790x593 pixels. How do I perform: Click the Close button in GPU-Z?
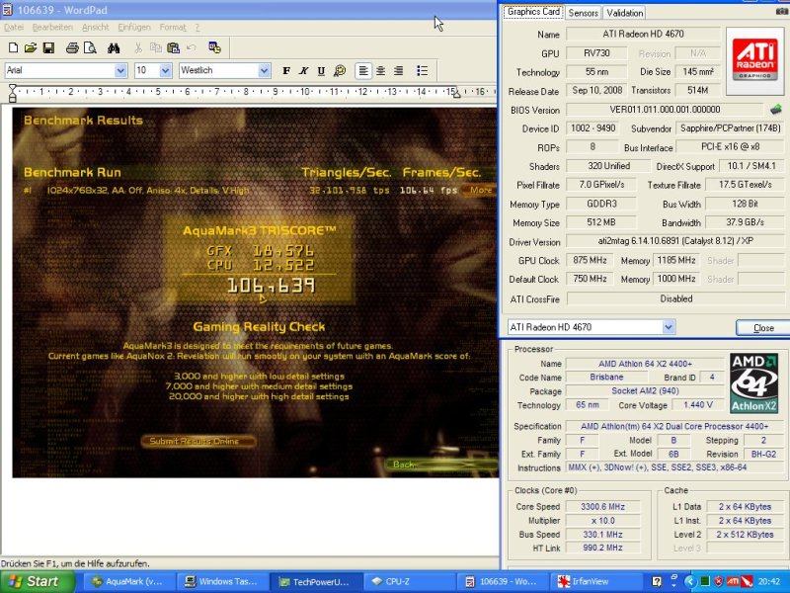[762, 328]
